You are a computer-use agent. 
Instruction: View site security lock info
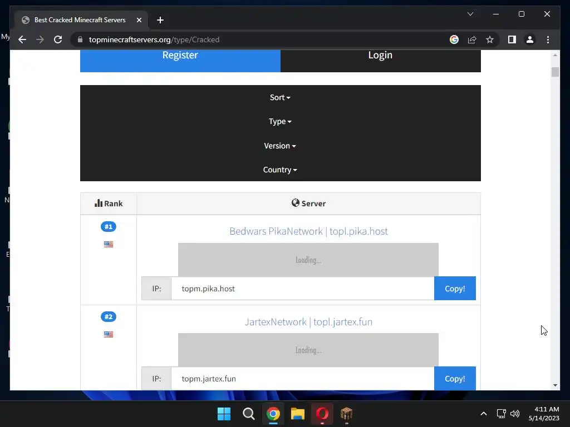[80, 39]
